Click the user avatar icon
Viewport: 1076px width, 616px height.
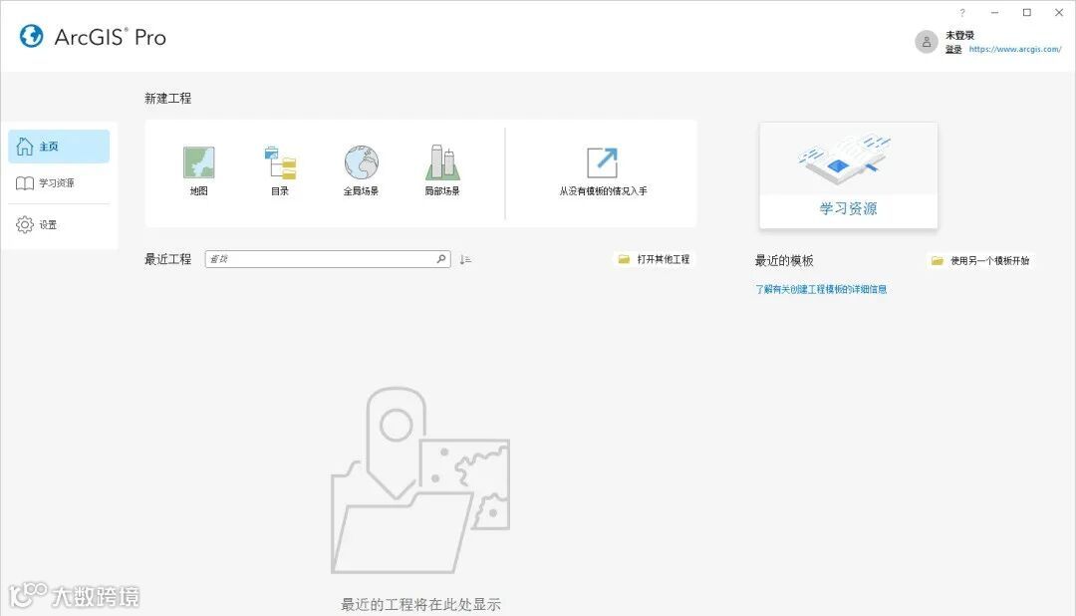coord(927,42)
